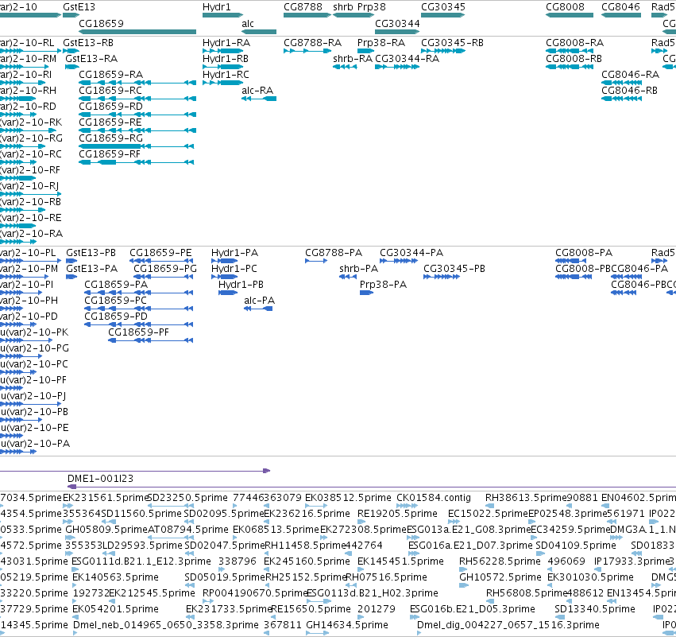Click the DME1-001I23 clone label

[x=100, y=478]
